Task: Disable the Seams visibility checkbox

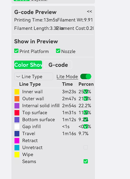Action: [86, 161]
